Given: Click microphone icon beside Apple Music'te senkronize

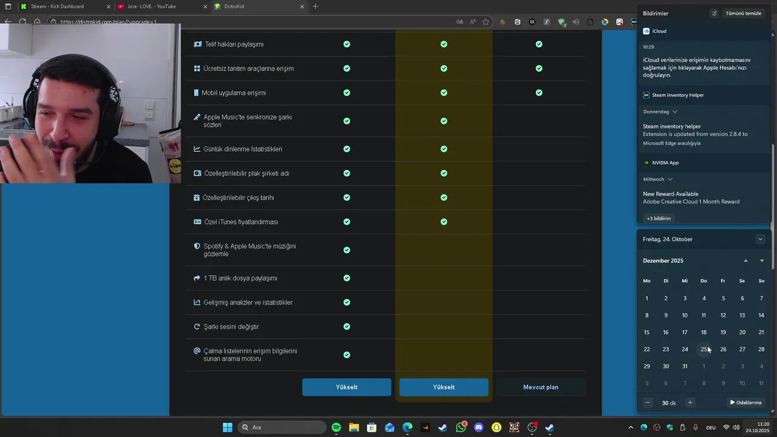Looking at the screenshot, I should 197,117.
